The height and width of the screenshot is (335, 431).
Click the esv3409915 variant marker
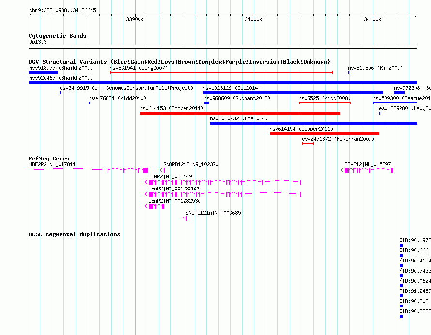(x=61, y=93)
